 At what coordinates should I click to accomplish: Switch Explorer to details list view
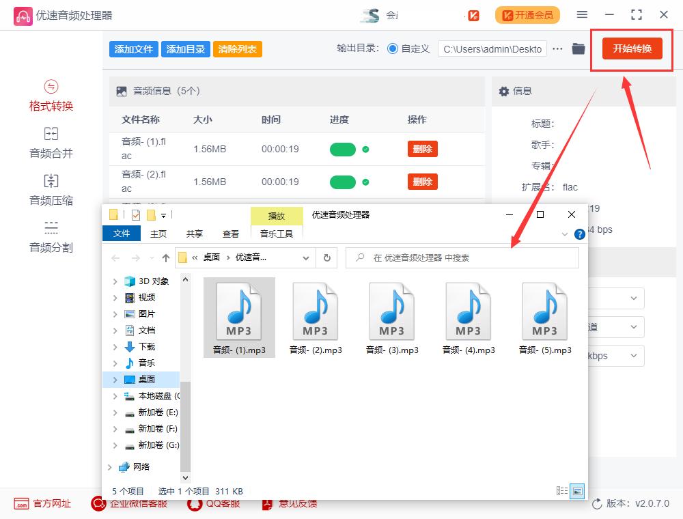coord(562,490)
